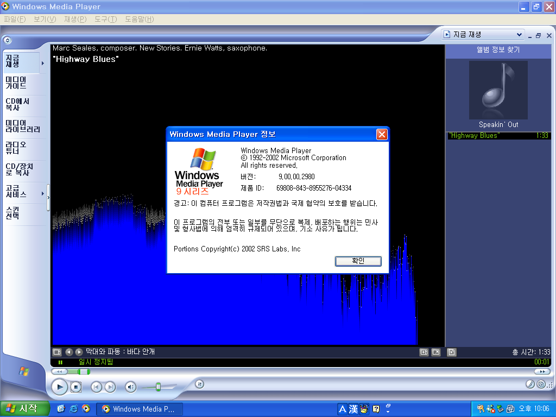The image size is (556, 417).
Task: Click the 제품 ID value in the dialog
Action: click(x=314, y=188)
